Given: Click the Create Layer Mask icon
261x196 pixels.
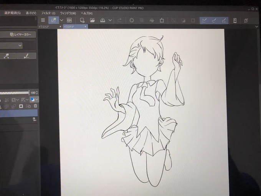Looking at the screenshot, I should click(21, 106).
